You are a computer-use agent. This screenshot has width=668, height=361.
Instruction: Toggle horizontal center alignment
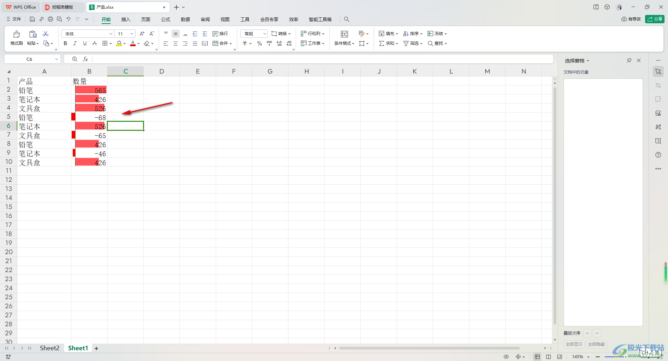click(x=176, y=43)
